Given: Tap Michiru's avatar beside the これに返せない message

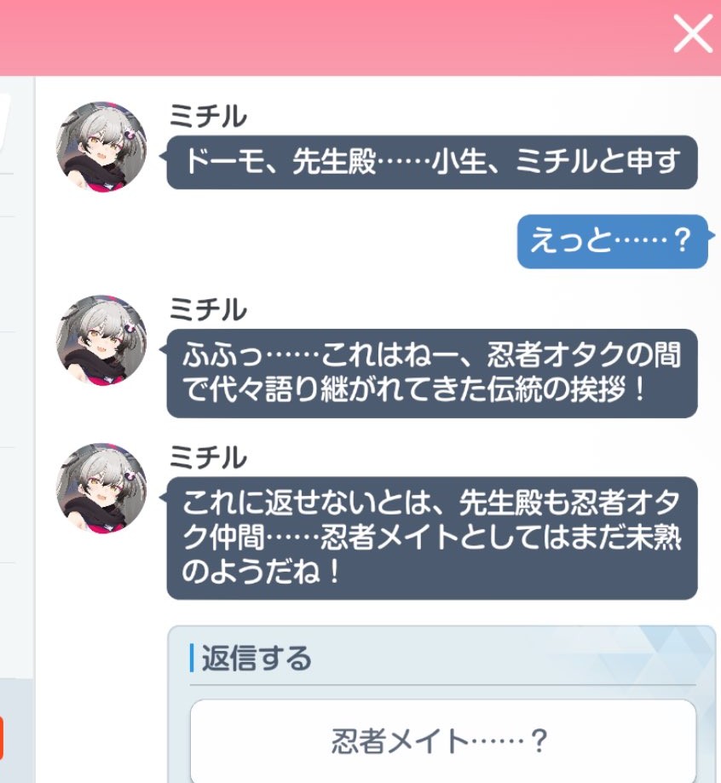Looking at the screenshot, I should (102, 488).
